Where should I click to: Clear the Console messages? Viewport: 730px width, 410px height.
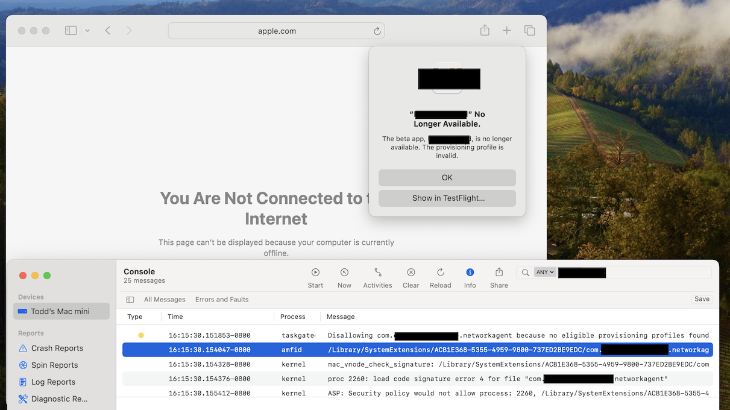411,279
